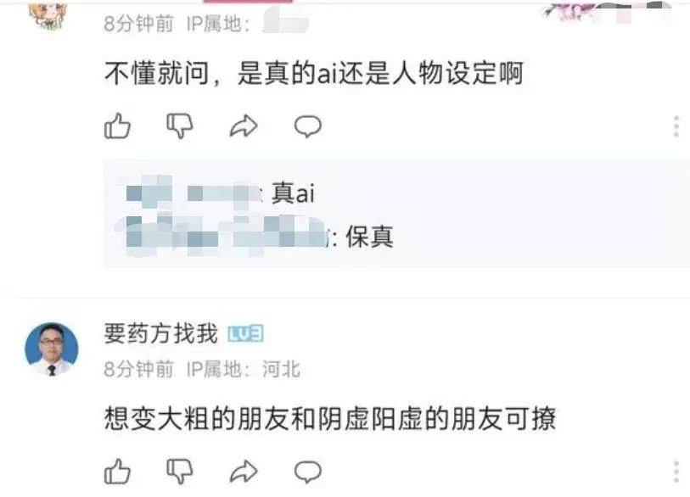Open more options for 要药方找我 comment
Viewport: 690px width, 497px height.
click(676, 472)
